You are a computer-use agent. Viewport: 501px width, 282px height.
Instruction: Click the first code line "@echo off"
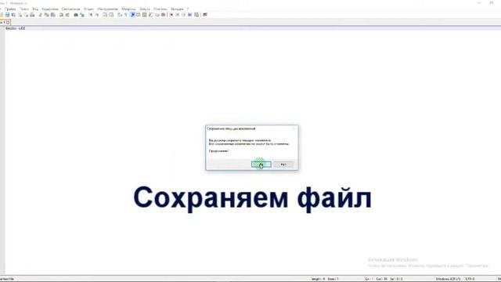tap(16, 28)
